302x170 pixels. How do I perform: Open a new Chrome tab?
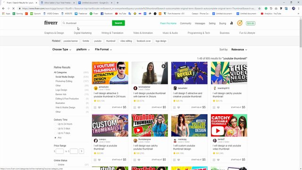point(117,3)
